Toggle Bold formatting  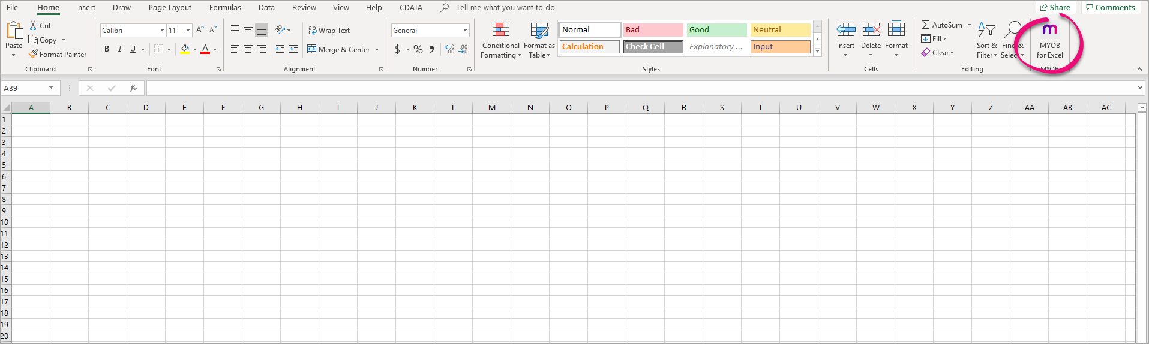point(107,49)
